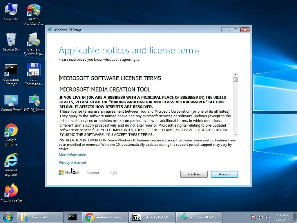Launch Total Commander desktop shortcut

tap(34, 74)
